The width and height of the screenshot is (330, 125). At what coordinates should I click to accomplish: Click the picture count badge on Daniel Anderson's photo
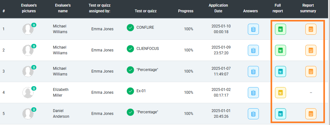(x=34, y=110)
